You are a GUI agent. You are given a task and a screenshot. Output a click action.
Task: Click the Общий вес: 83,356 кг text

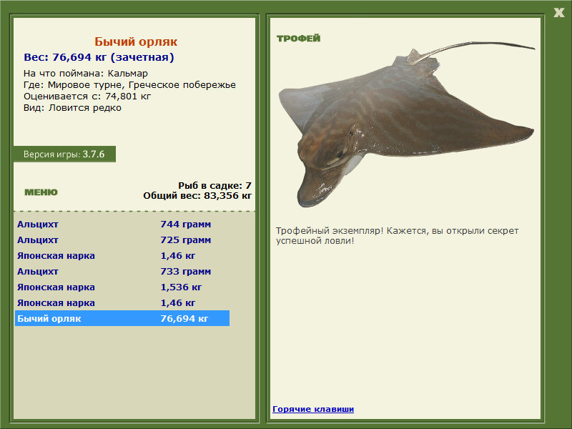(197, 195)
